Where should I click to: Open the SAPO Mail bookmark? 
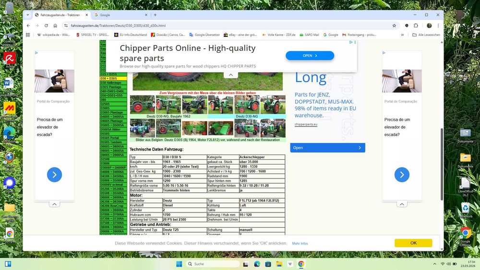(x=309, y=35)
